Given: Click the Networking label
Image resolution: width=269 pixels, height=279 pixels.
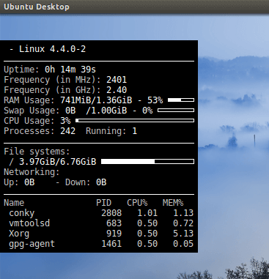Looking at the screenshot, I should [32, 172].
